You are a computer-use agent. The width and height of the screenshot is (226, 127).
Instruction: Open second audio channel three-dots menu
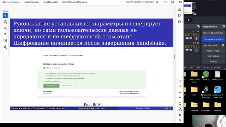pyautogui.click(x=196, y=50)
